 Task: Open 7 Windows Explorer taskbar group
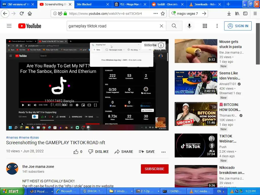click(x=121, y=191)
